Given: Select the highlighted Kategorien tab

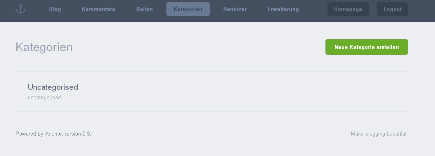Looking at the screenshot, I should pos(188,9).
